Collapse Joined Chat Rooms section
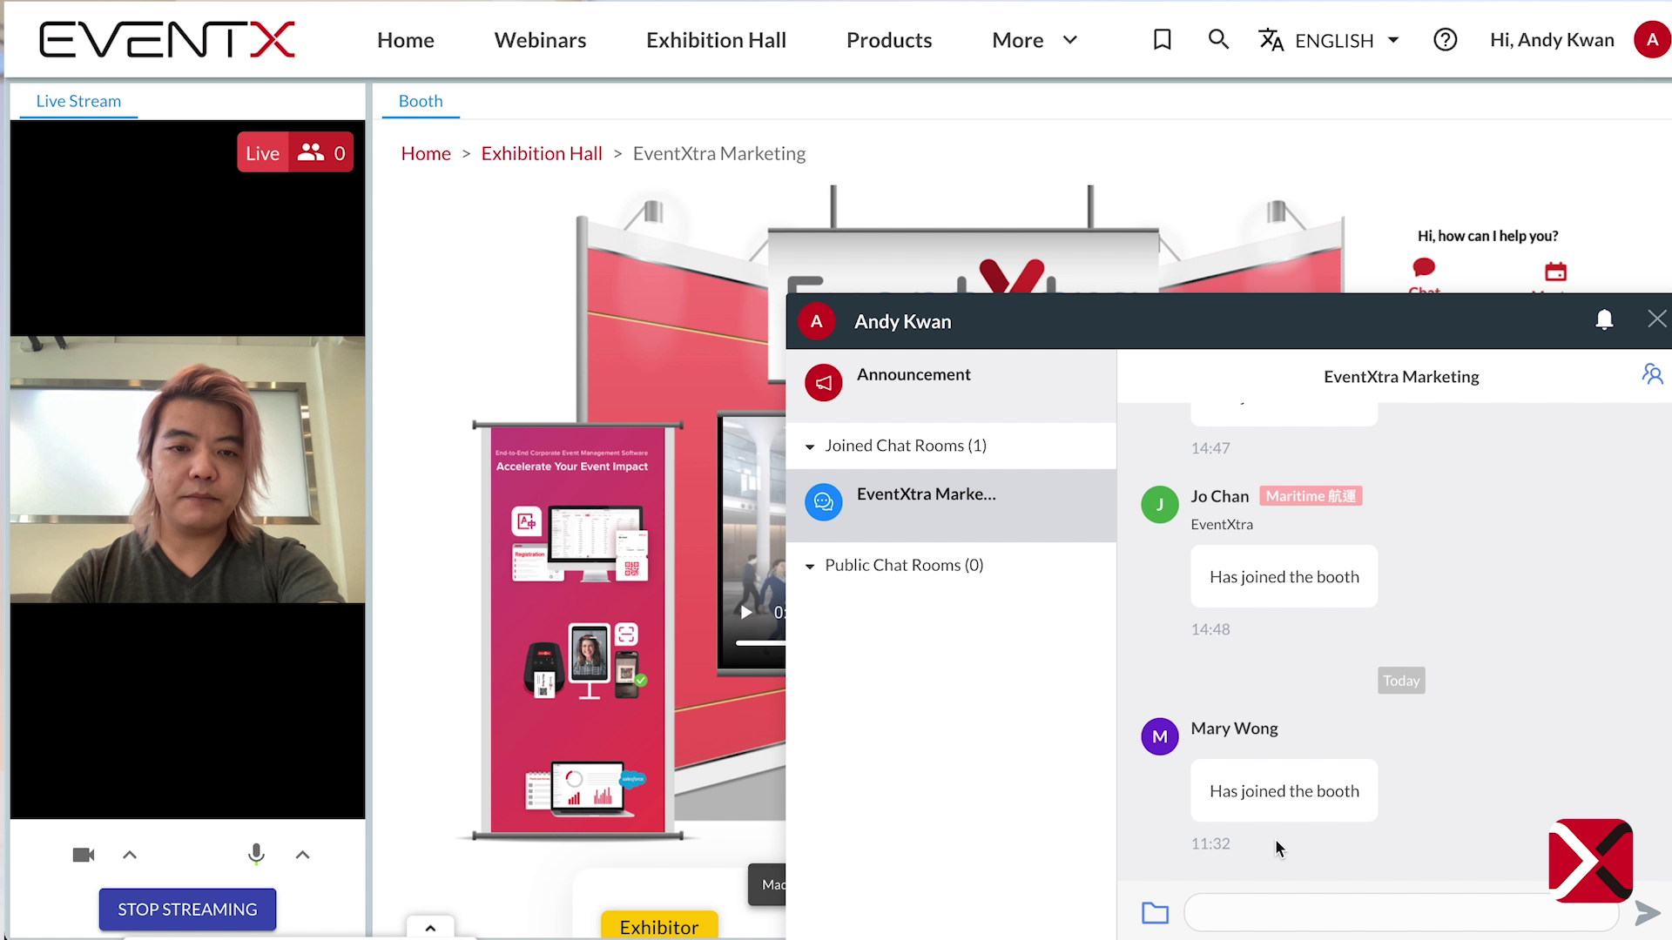 click(x=810, y=446)
